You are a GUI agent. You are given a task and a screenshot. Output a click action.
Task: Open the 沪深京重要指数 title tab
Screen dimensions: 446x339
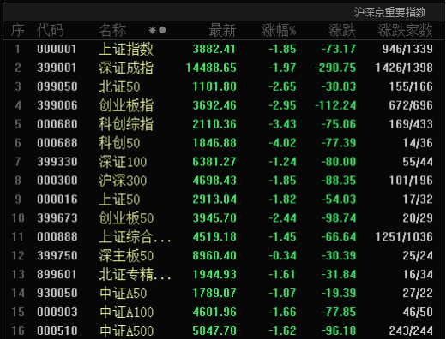(389, 12)
